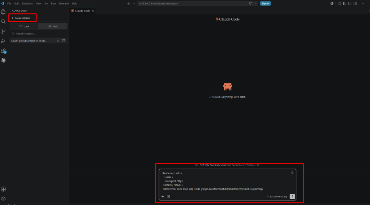Add attachment with the plus icon
370x205 pixels.
tap(163, 196)
